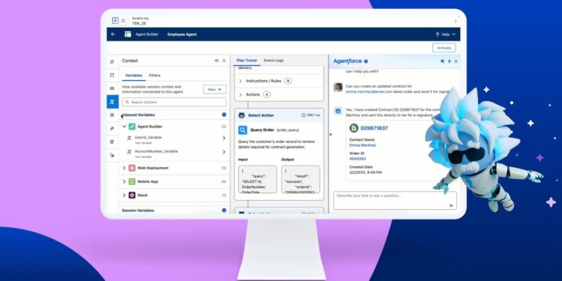Collapse the Context panel with the arrow icon
562x281 pixels.
pyautogui.click(x=216, y=61)
